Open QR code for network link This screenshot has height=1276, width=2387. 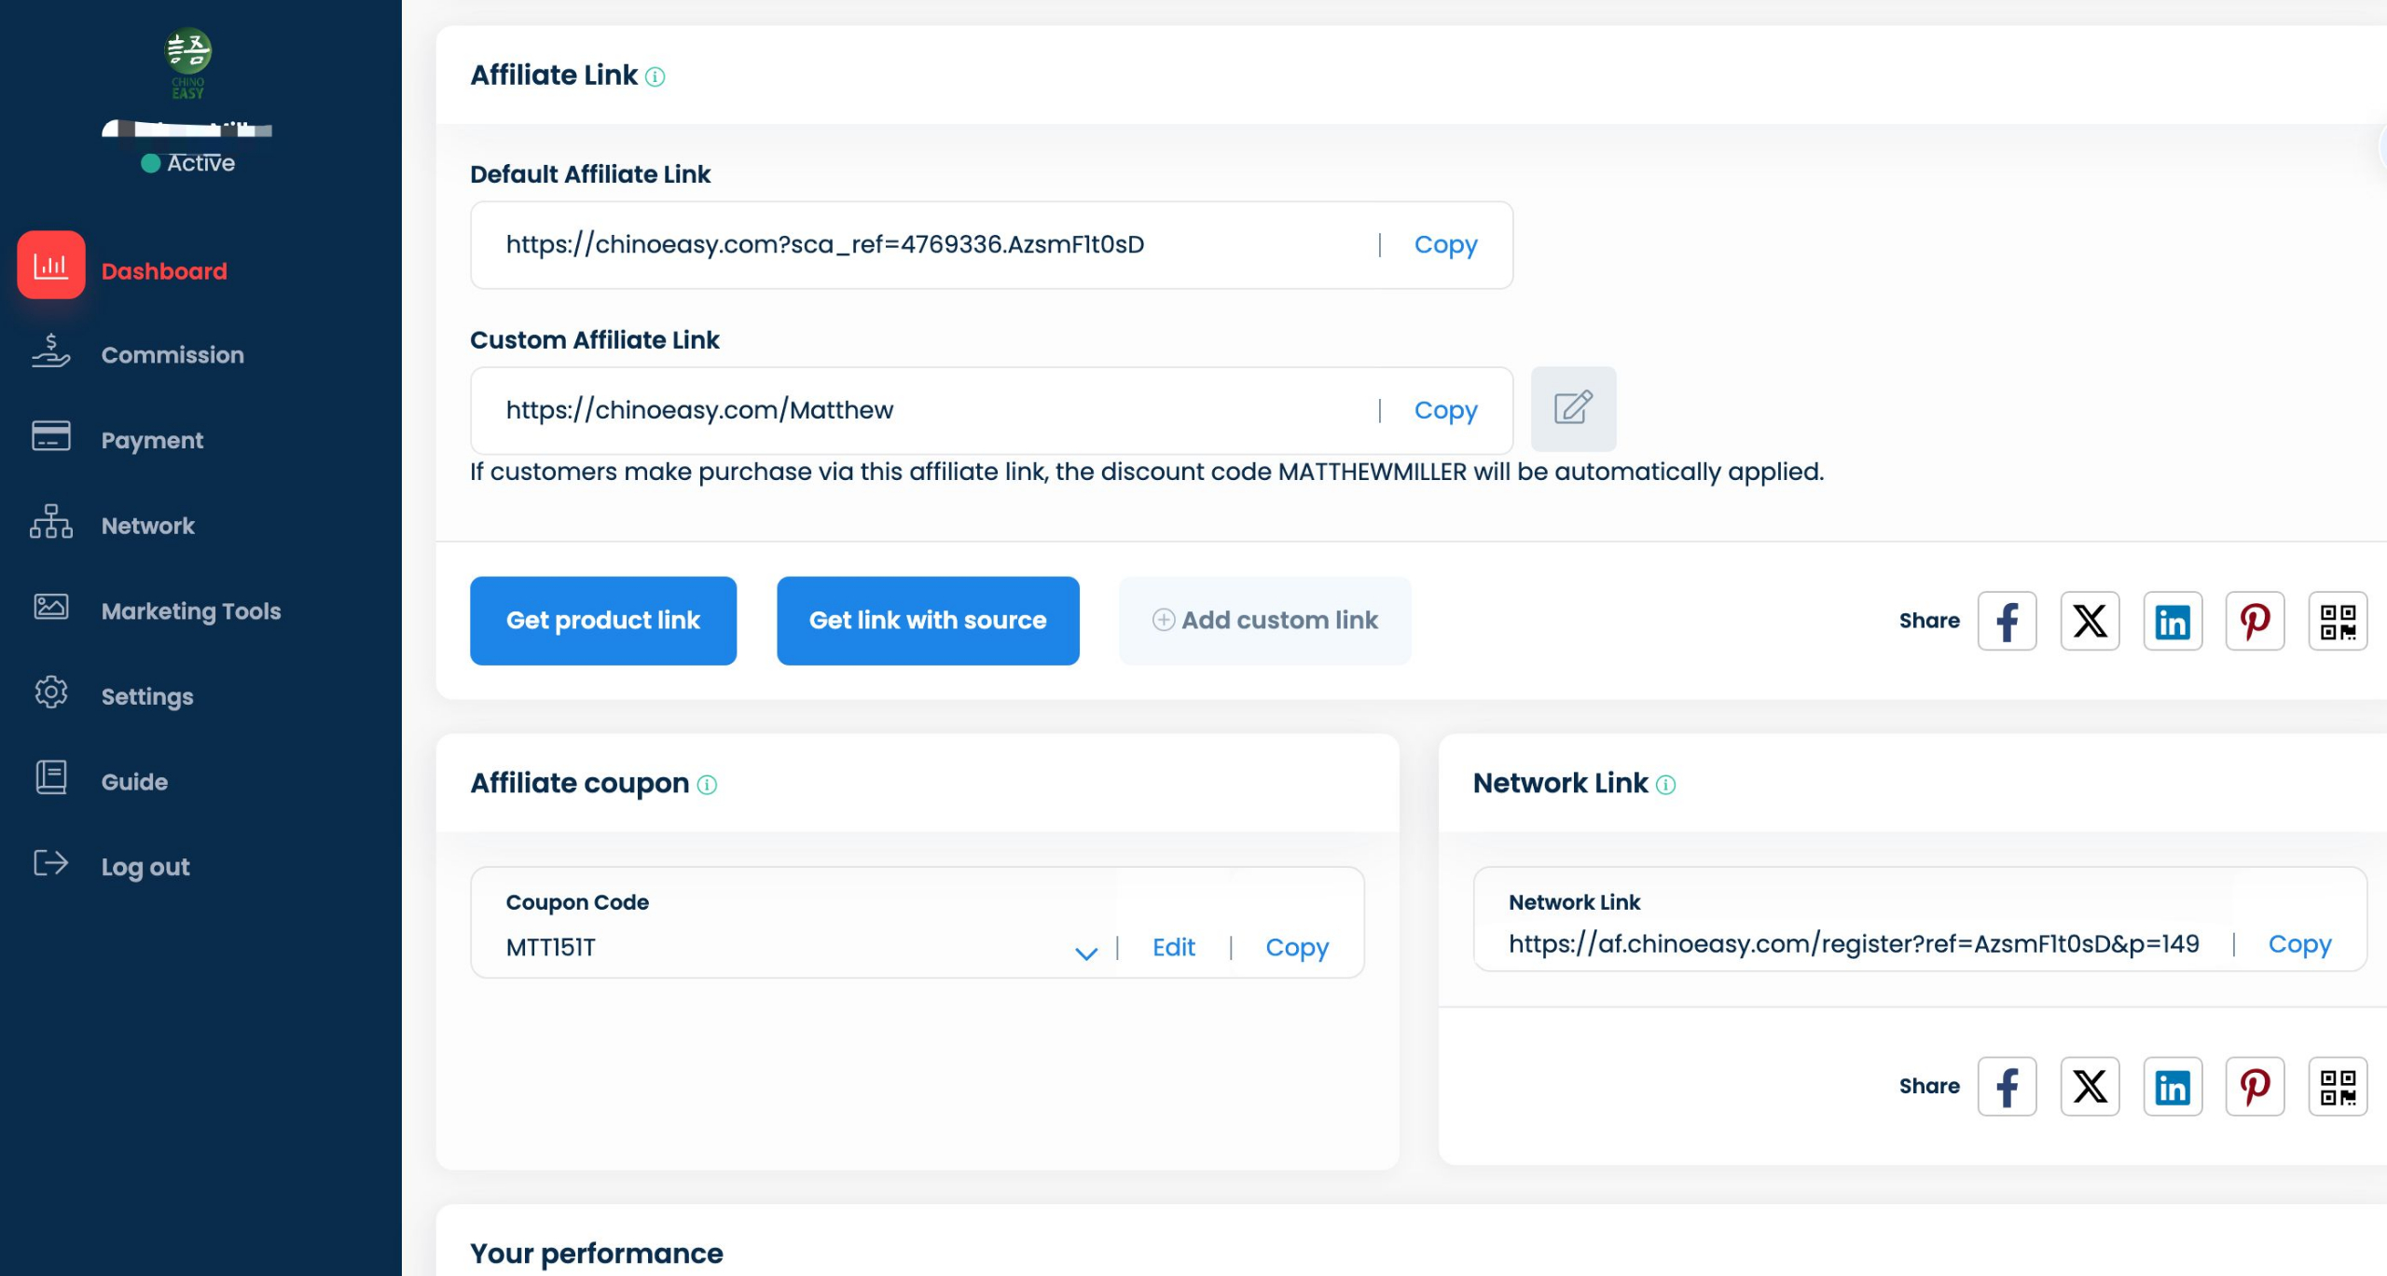click(x=2337, y=1086)
